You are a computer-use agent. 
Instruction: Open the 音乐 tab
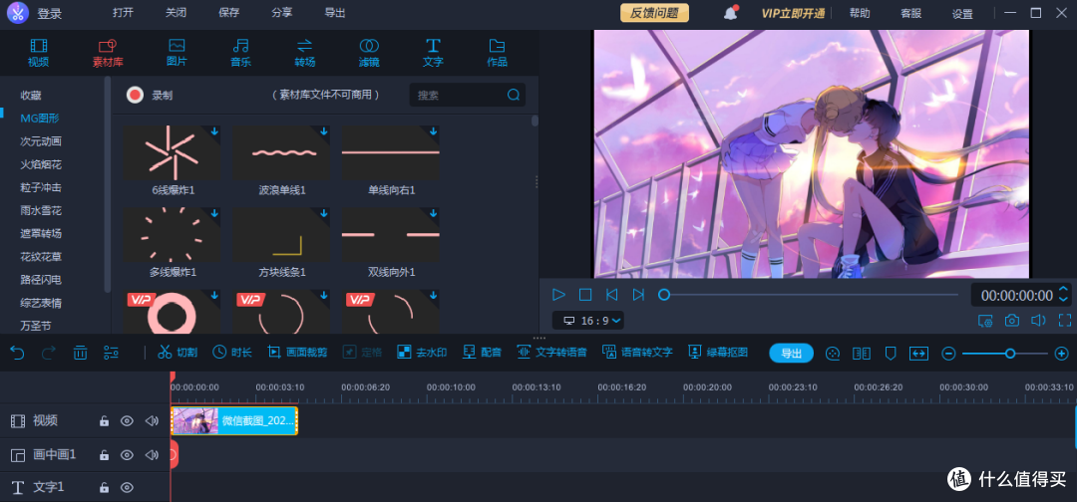(x=240, y=53)
